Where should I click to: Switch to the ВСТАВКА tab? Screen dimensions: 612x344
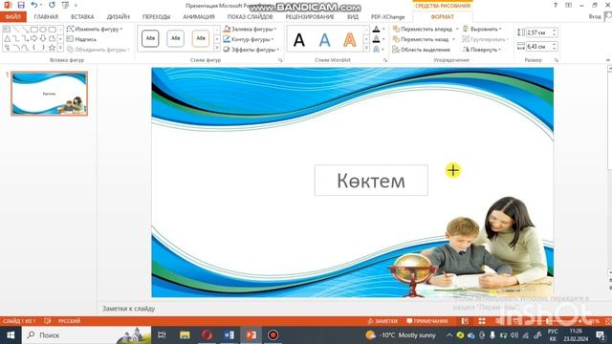[82, 17]
